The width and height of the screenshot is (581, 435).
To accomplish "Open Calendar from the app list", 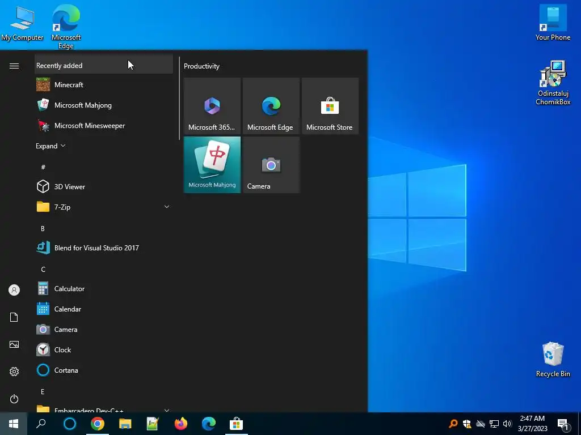I will 104,309.
